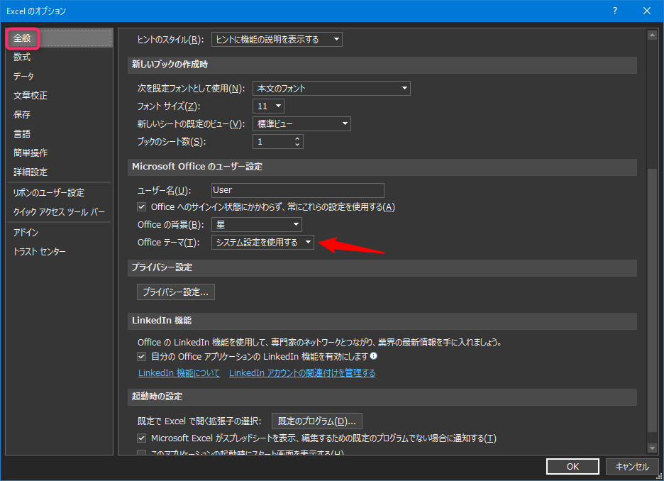Click the キャンセル button
This screenshot has height=481, width=664.
[632, 467]
